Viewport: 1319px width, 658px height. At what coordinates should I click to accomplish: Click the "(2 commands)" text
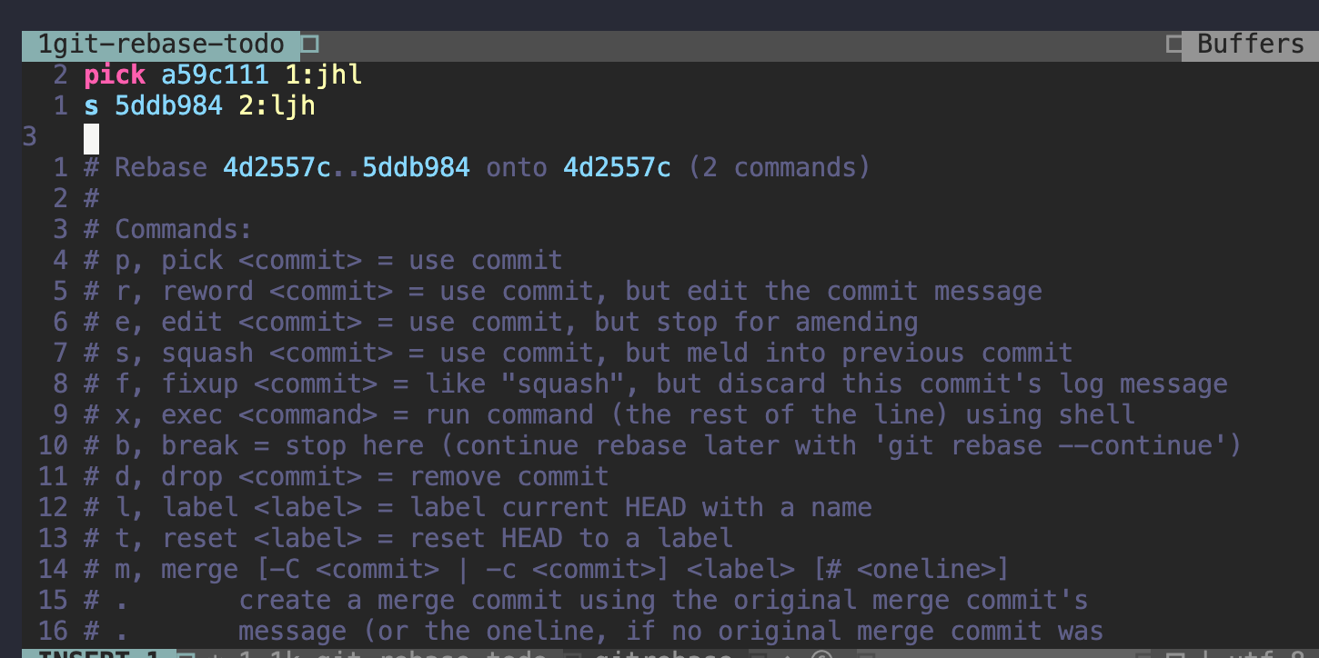tap(779, 168)
